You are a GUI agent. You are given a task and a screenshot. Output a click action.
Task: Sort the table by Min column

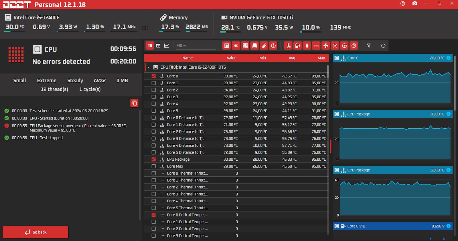[x=262, y=58]
